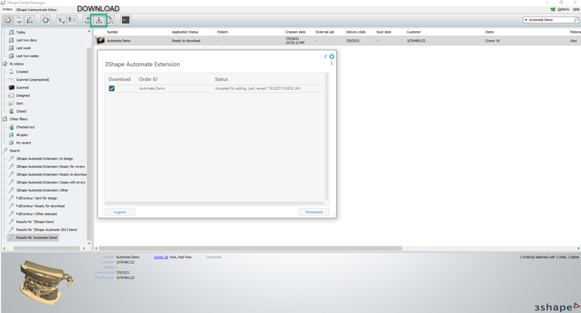Click the Download order toolbar icon
This screenshot has height=313, width=581.
tap(98, 20)
